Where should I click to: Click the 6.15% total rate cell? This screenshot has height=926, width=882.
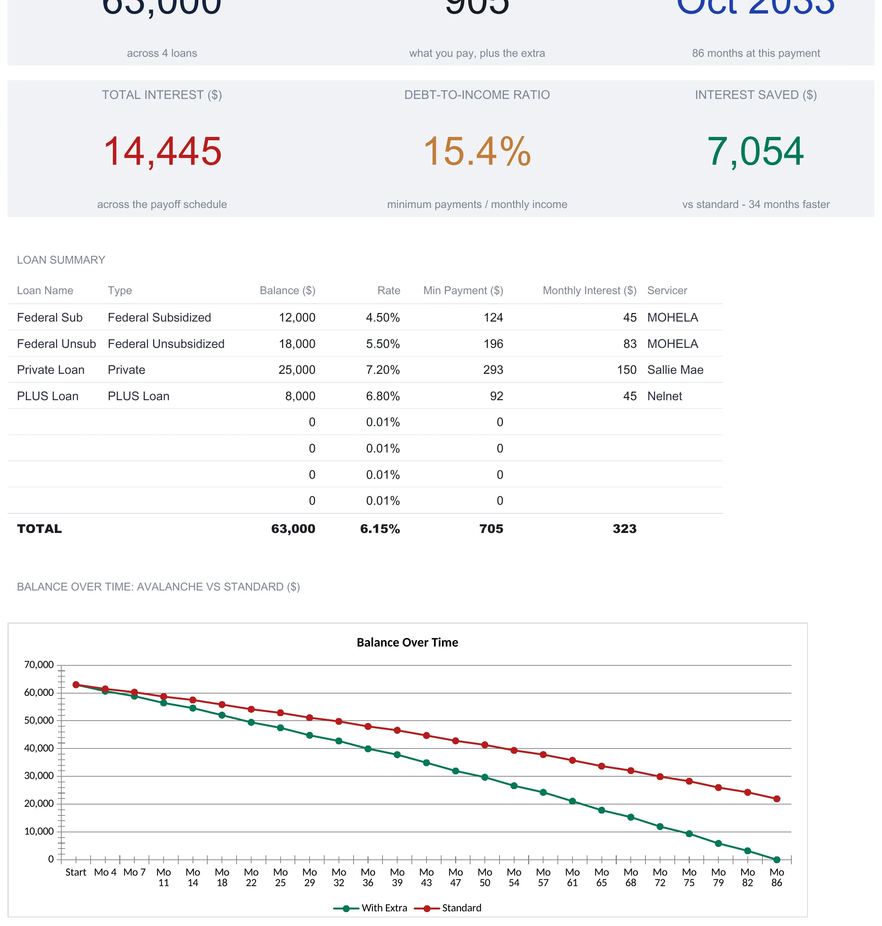[380, 529]
